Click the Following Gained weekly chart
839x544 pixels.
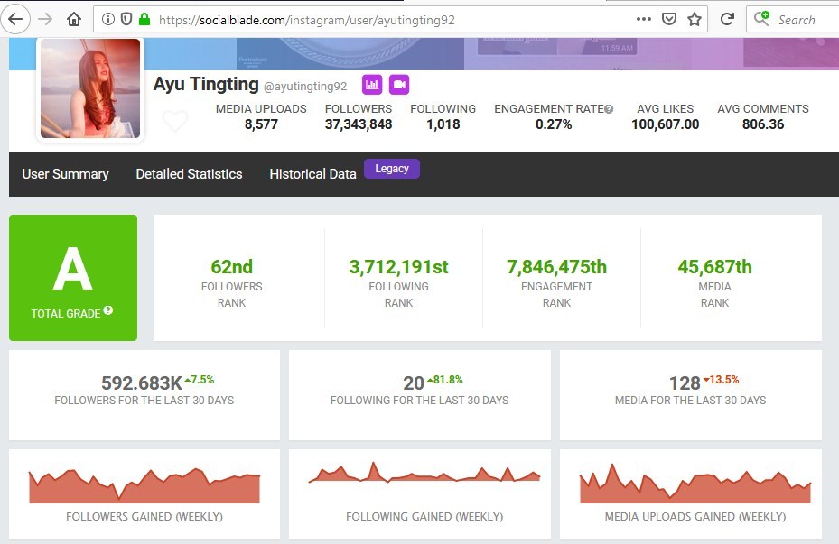[424, 473]
